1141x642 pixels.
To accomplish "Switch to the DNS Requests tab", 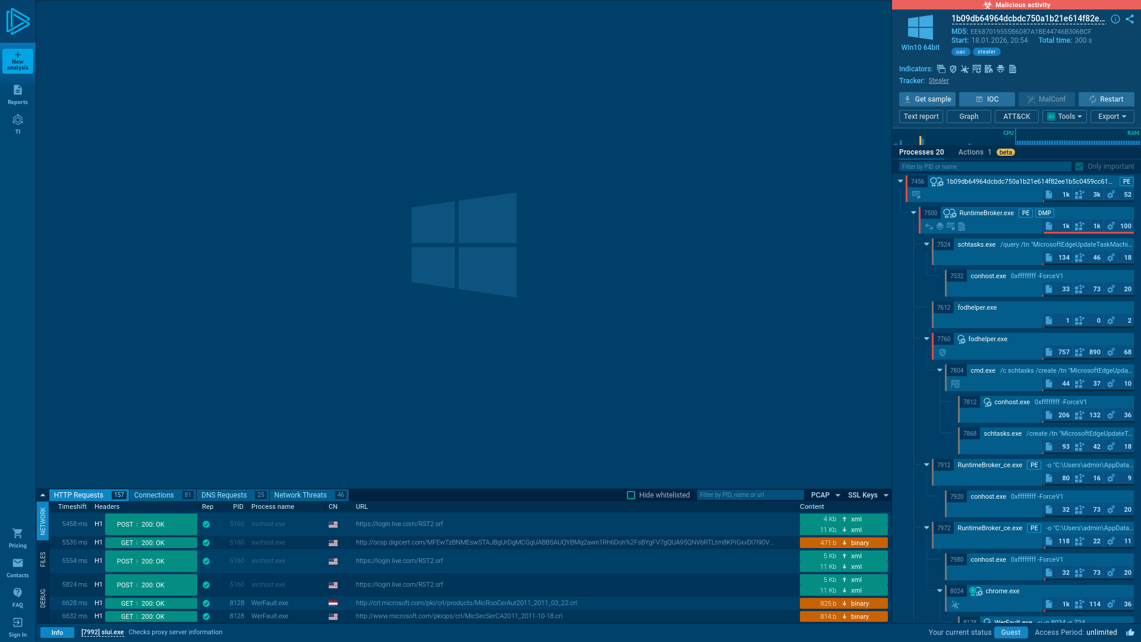I will pos(224,495).
